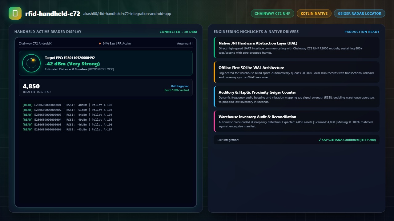Select the KOTLIN NATIVE badge

314,14
